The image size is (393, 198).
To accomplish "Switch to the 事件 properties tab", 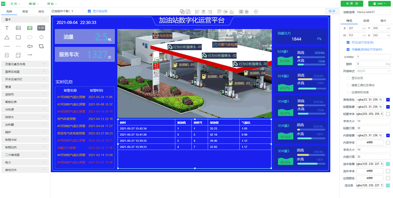I will click(x=383, y=21).
